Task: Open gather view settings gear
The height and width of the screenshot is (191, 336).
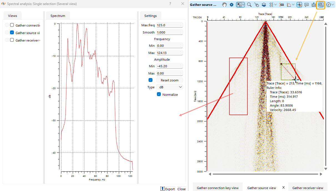Action: coord(231,5)
